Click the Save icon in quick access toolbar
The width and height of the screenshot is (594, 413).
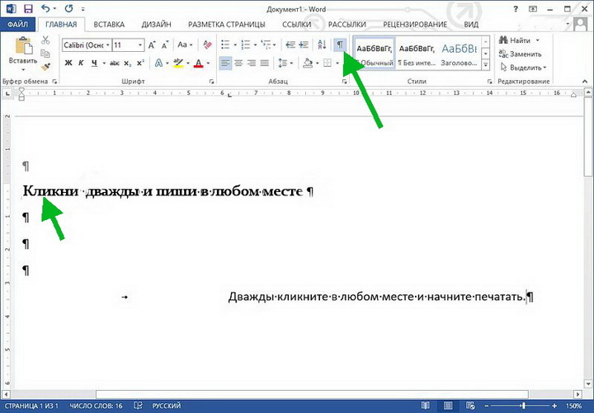28,8
